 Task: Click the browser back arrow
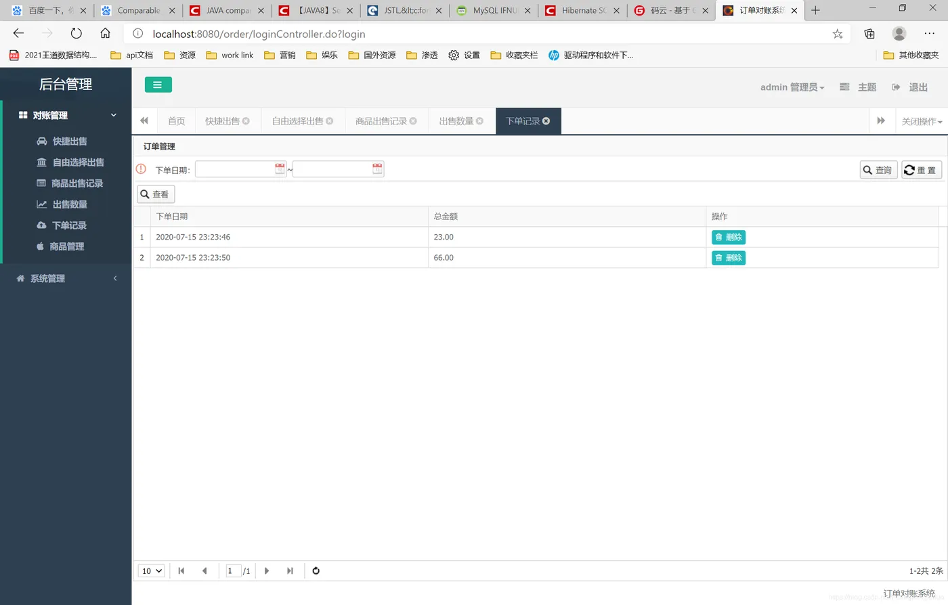(18, 33)
